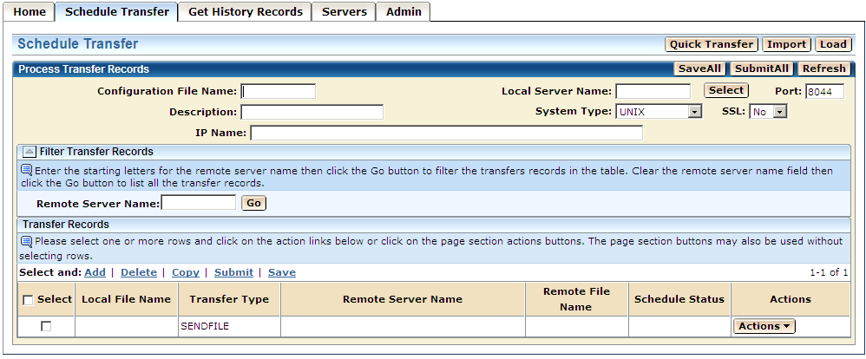Switch to the Home tab
866x359 pixels.
point(30,12)
